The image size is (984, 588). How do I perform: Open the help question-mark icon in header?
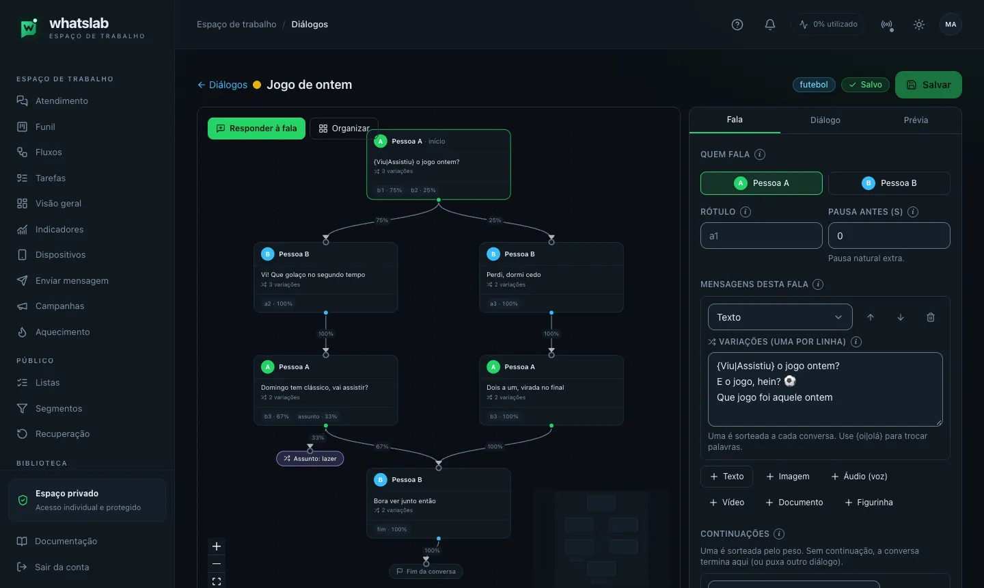[x=737, y=25]
